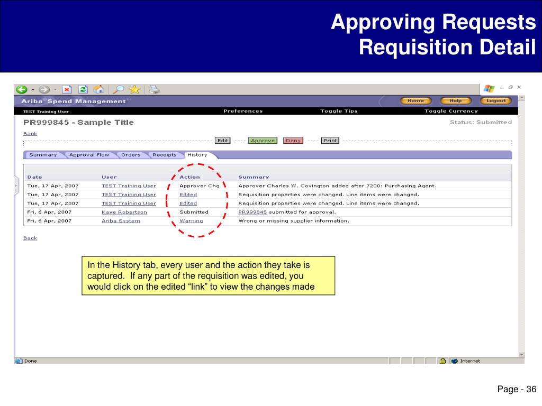542x406 pixels.
Task: Open Preferences in the black menu bar
Action: (243, 111)
